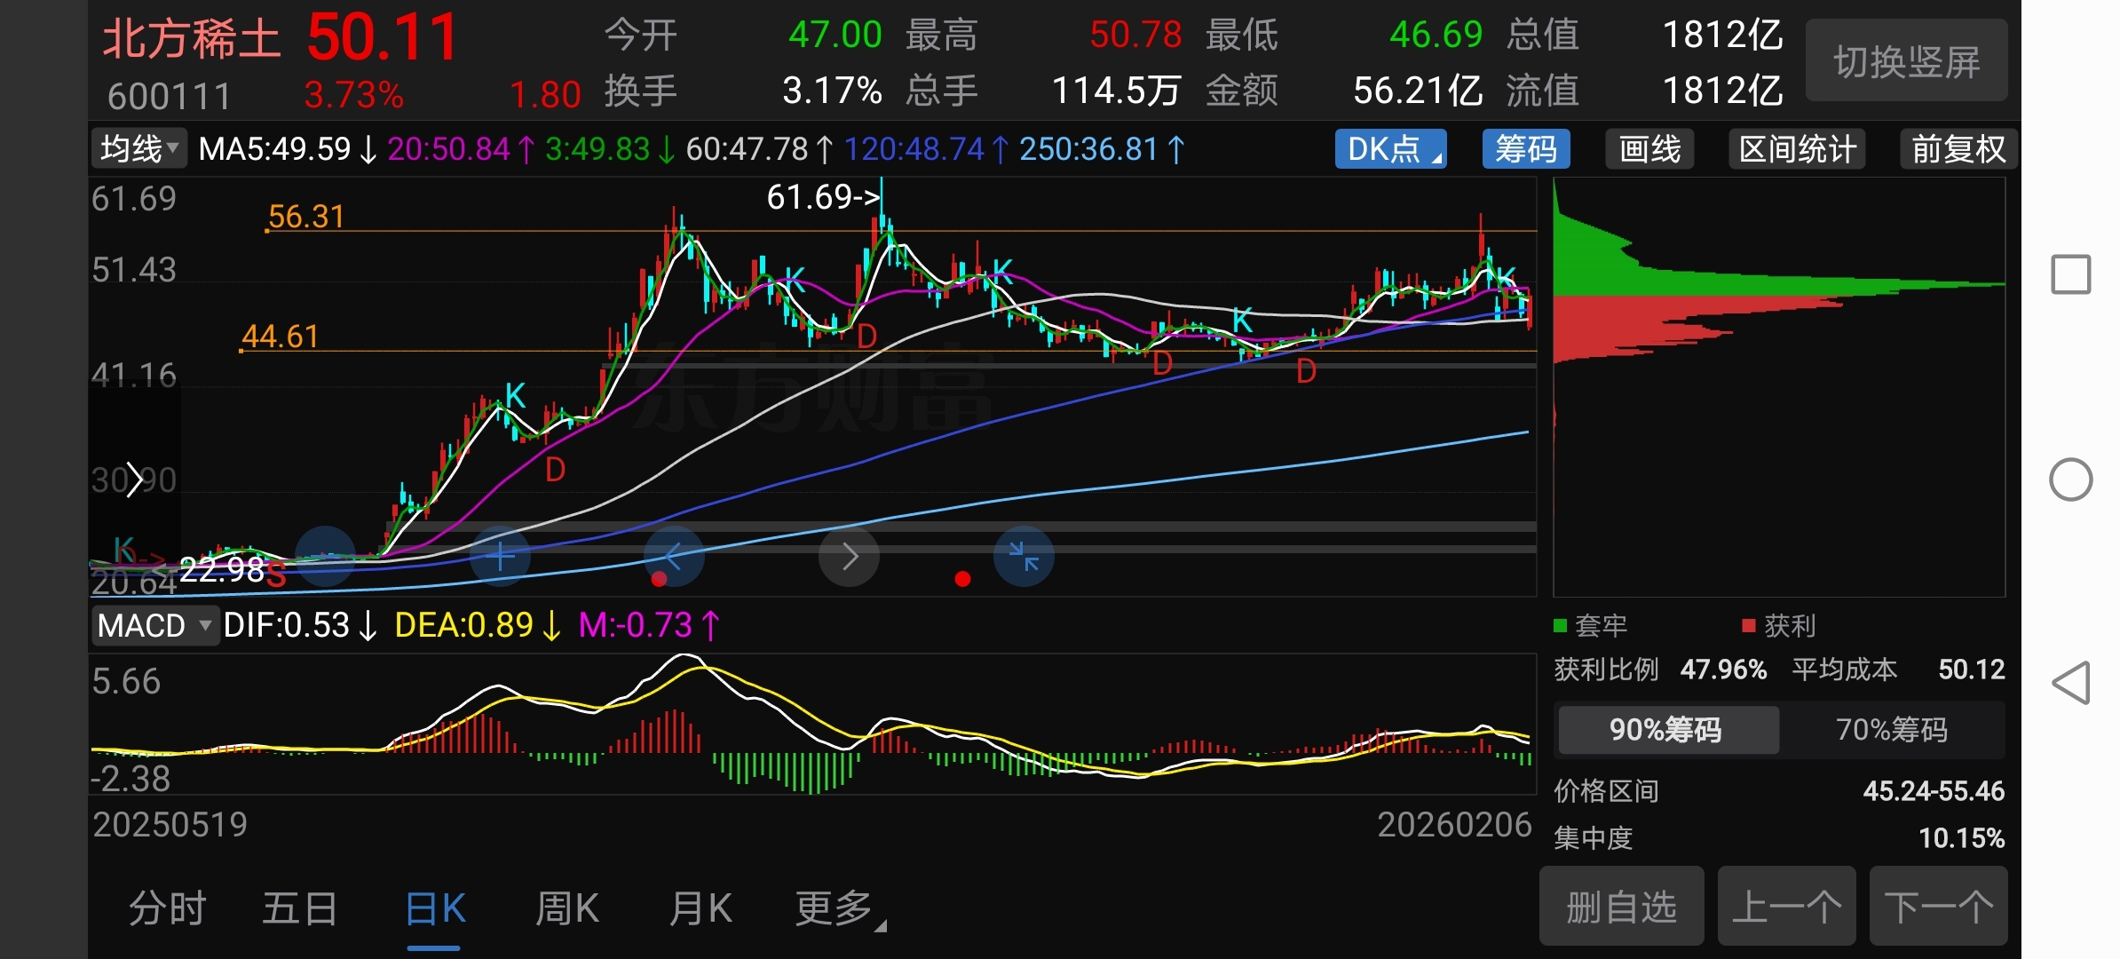2120x959 pixels.
Task: Select the 90%筹码 option
Action: (1666, 730)
